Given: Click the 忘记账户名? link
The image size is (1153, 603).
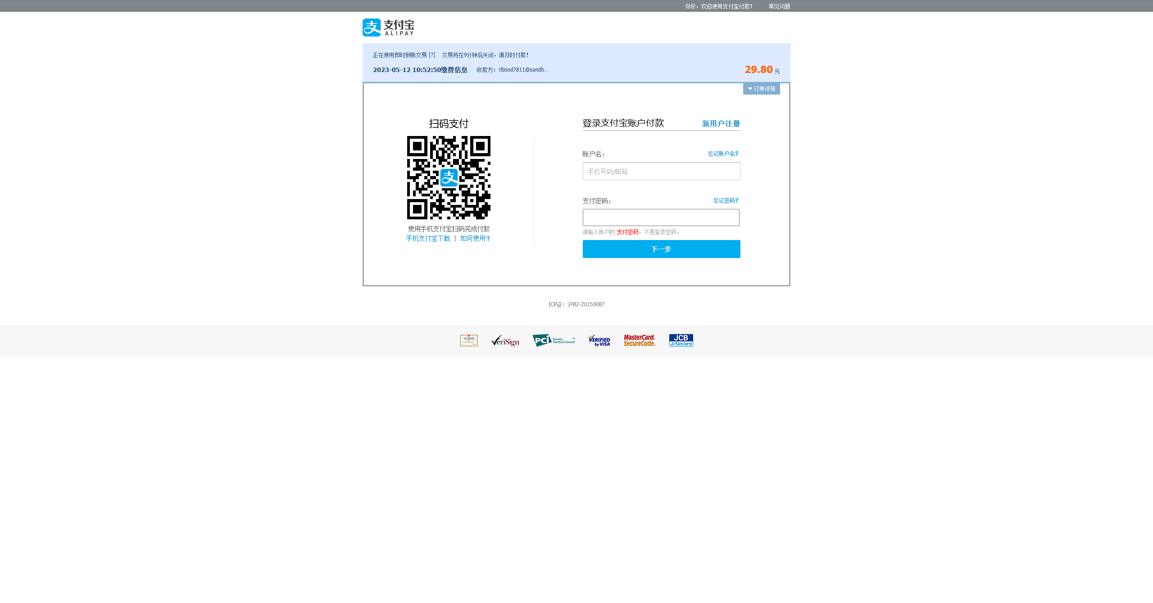Looking at the screenshot, I should point(723,154).
